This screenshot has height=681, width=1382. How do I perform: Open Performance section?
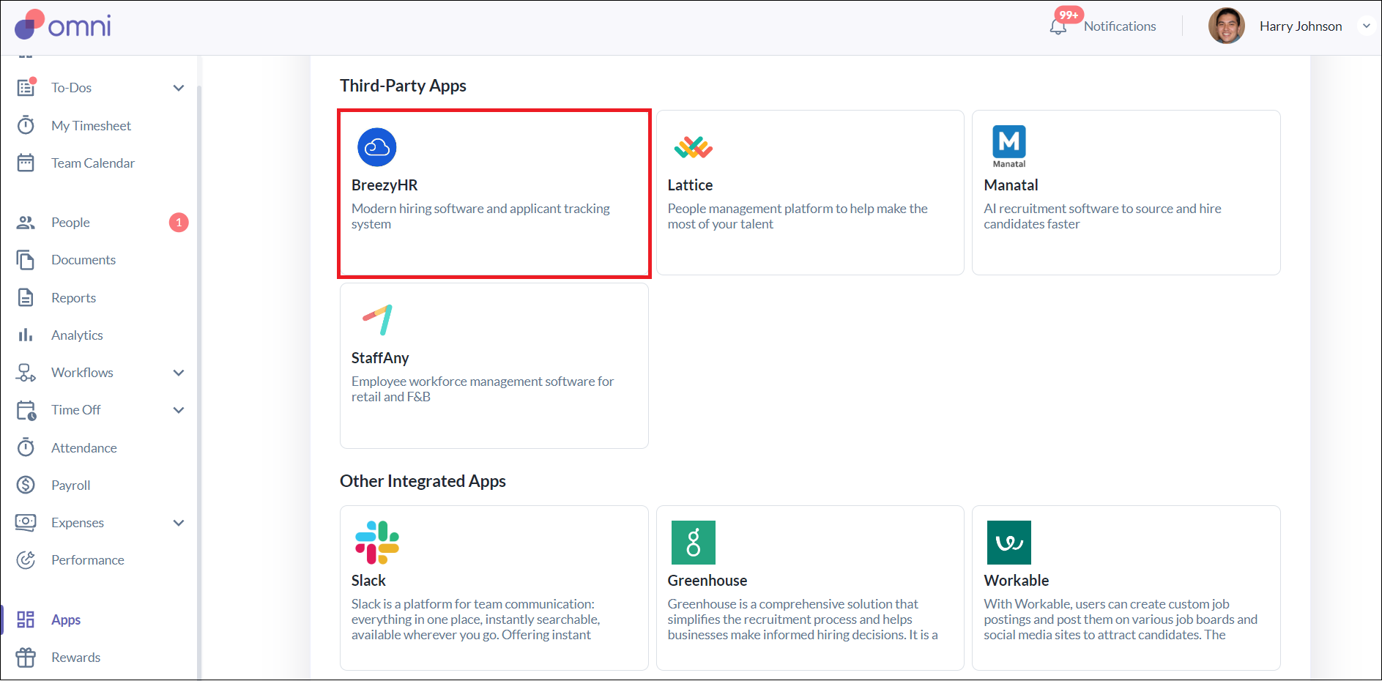[x=88, y=560]
